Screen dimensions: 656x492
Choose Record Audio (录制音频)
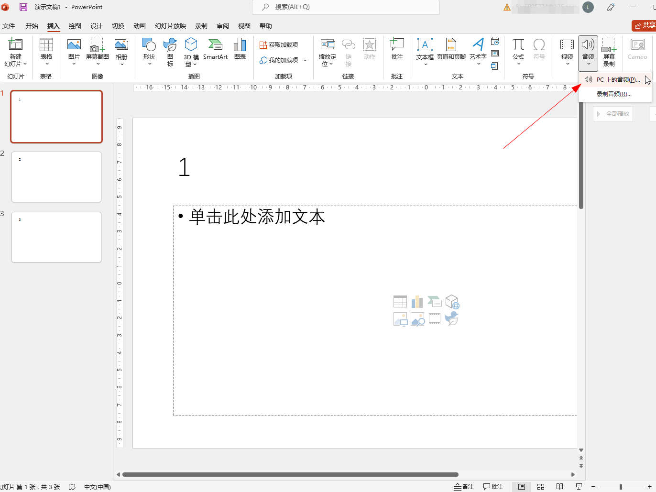[615, 94]
